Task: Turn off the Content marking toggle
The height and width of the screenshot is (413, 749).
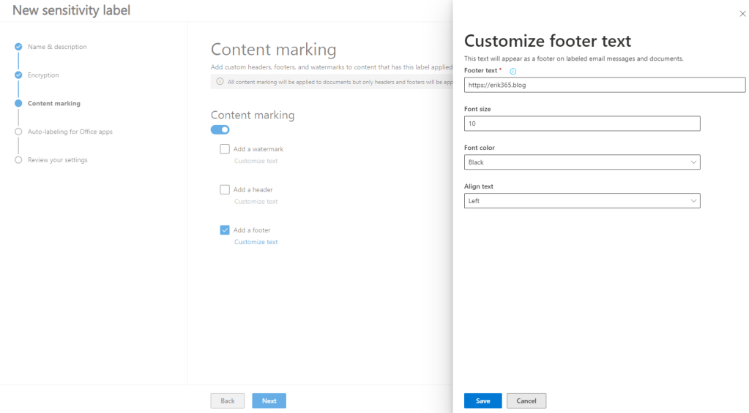Action: [x=220, y=129]
